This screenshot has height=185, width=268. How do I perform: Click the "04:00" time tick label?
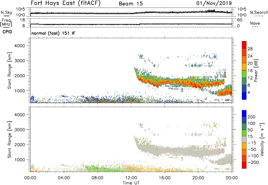click(x=64, y=178)
